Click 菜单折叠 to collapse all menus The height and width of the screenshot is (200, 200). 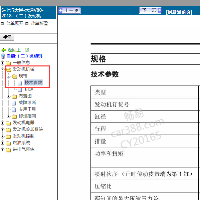pos(39,23)
